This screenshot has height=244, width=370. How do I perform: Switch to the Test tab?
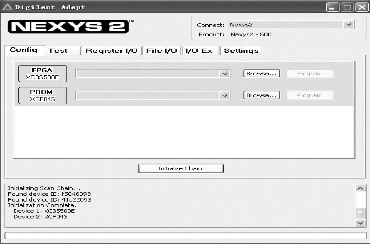pyautogui.click(x=62, y=51)
